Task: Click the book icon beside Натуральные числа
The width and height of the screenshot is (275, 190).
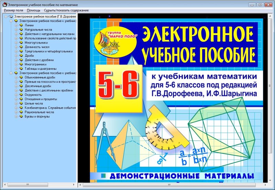Action: click(x=21, y=30)
